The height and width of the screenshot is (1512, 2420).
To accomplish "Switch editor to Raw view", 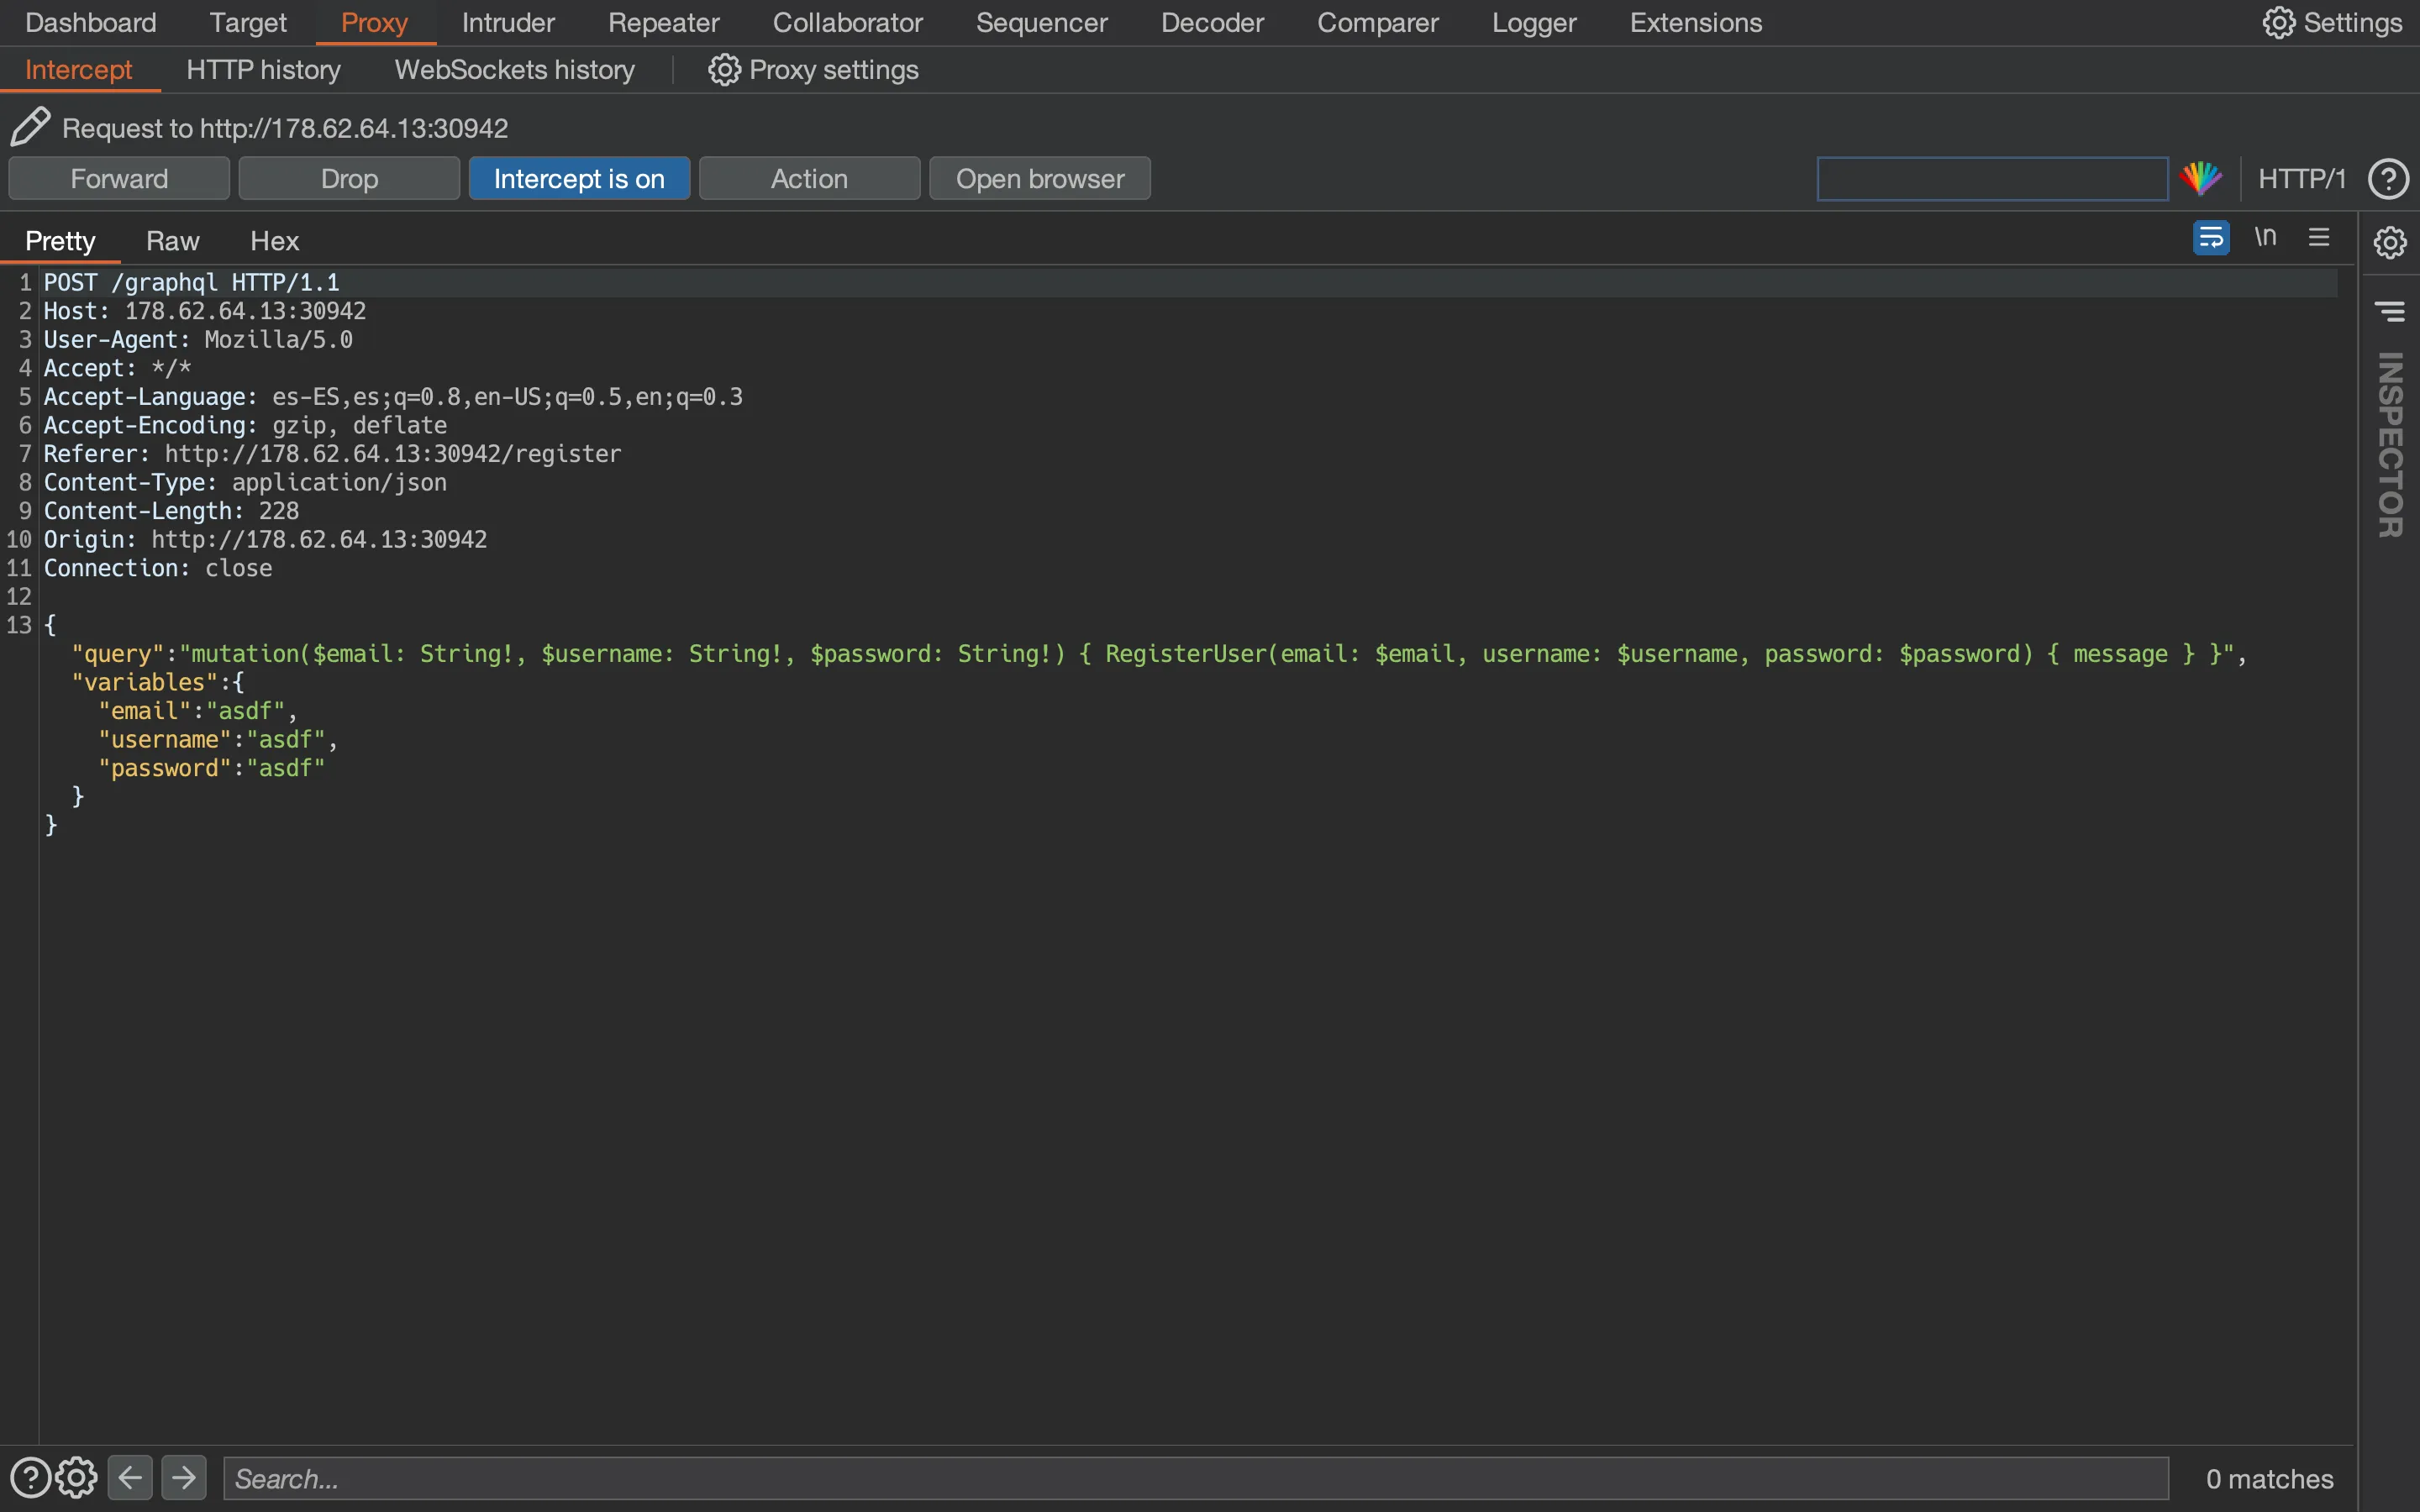I will [173, 241].
